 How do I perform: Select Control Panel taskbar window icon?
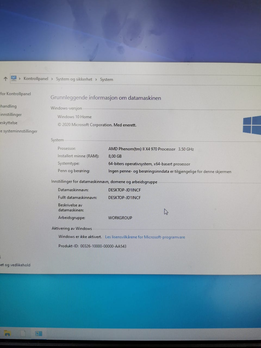click(x=39, y=333)
